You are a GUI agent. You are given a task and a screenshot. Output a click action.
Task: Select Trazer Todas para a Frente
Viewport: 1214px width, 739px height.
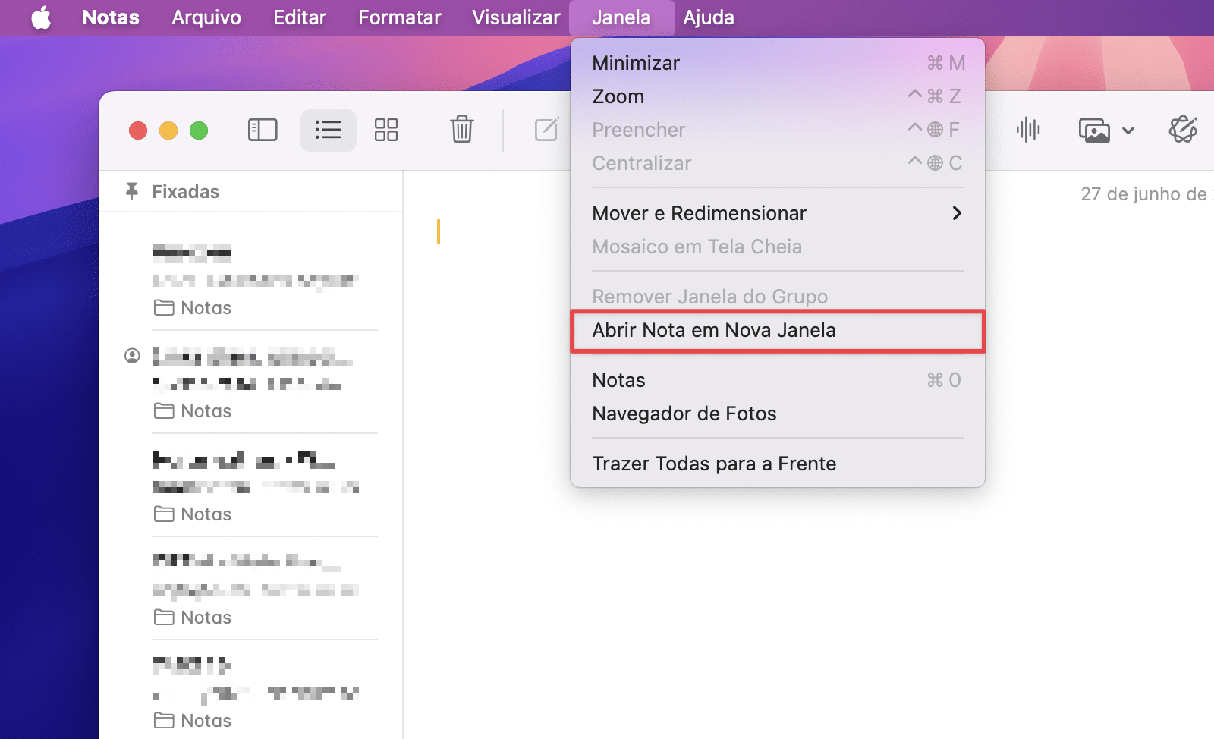tap(778, 464)
